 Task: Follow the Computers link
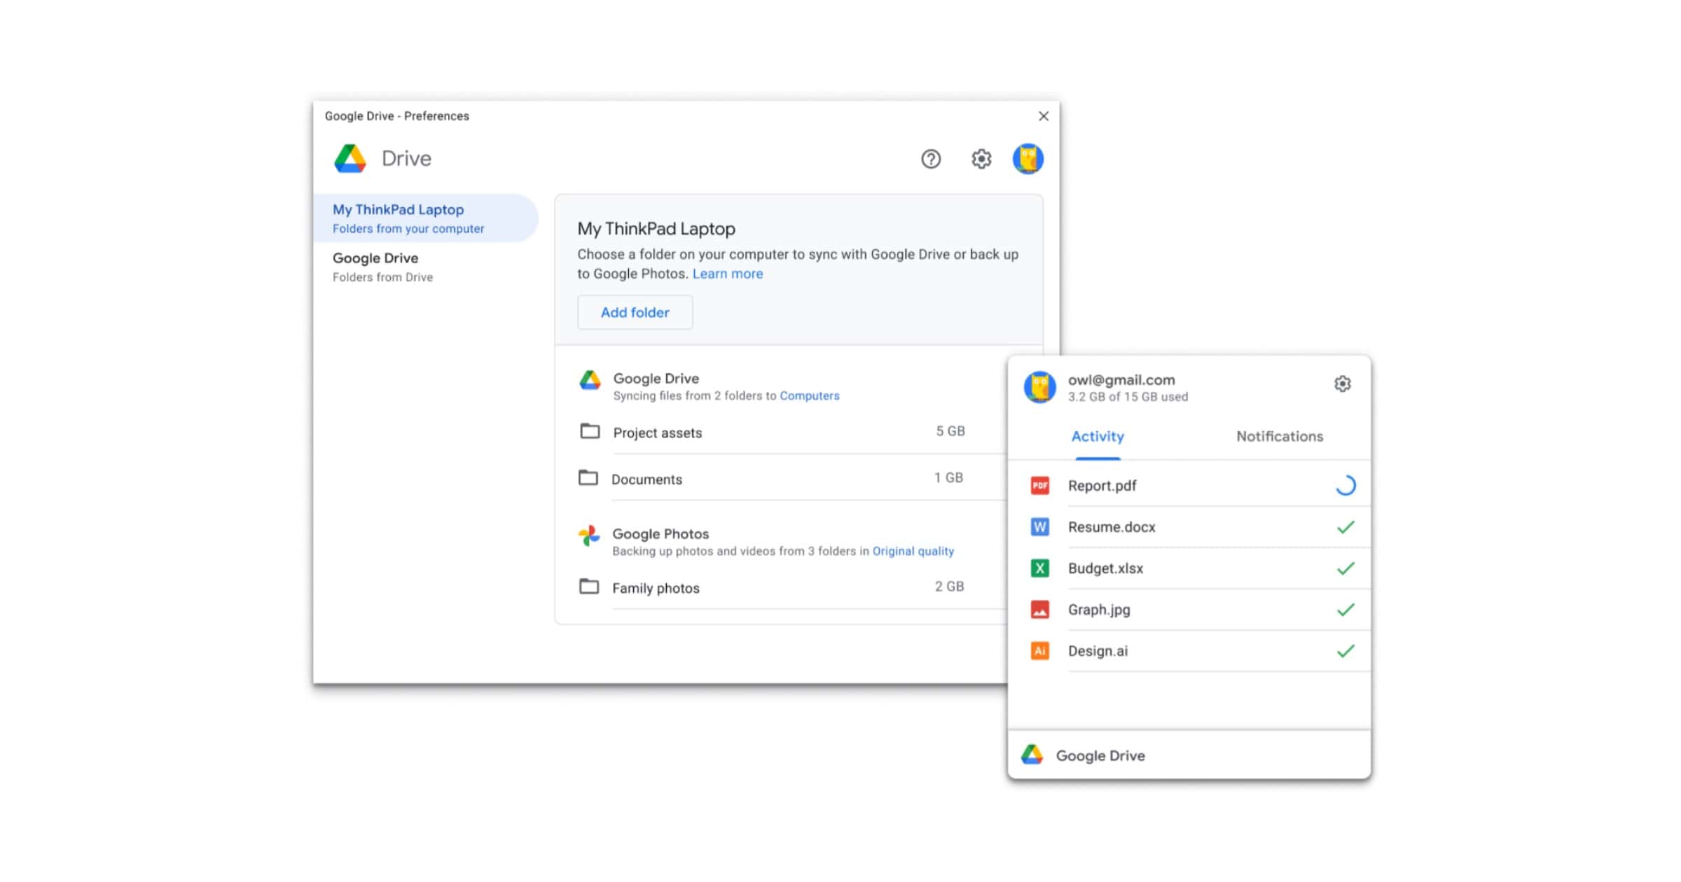pyautogui.click(x=809, y=395)
